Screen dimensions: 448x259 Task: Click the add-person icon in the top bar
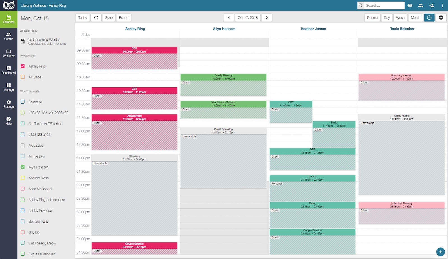(431, 5)
